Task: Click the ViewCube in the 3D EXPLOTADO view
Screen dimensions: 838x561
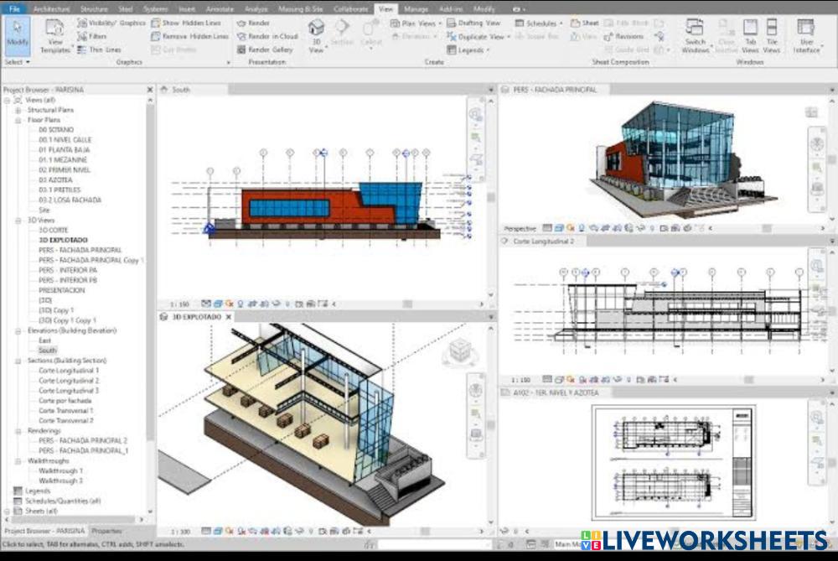Action: [458, 351]
